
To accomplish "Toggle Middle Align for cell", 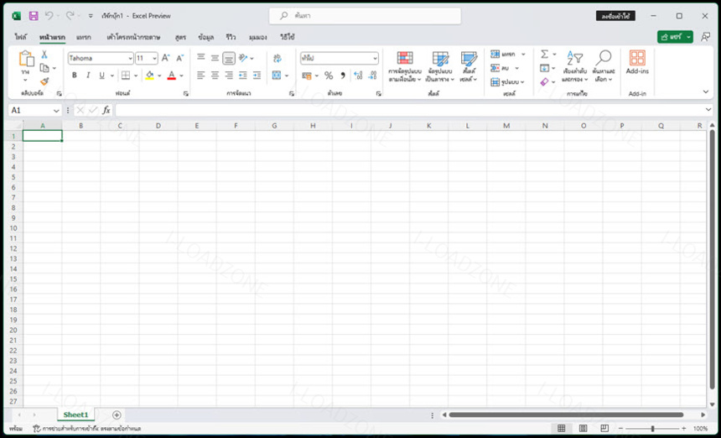I will (215, 58).
